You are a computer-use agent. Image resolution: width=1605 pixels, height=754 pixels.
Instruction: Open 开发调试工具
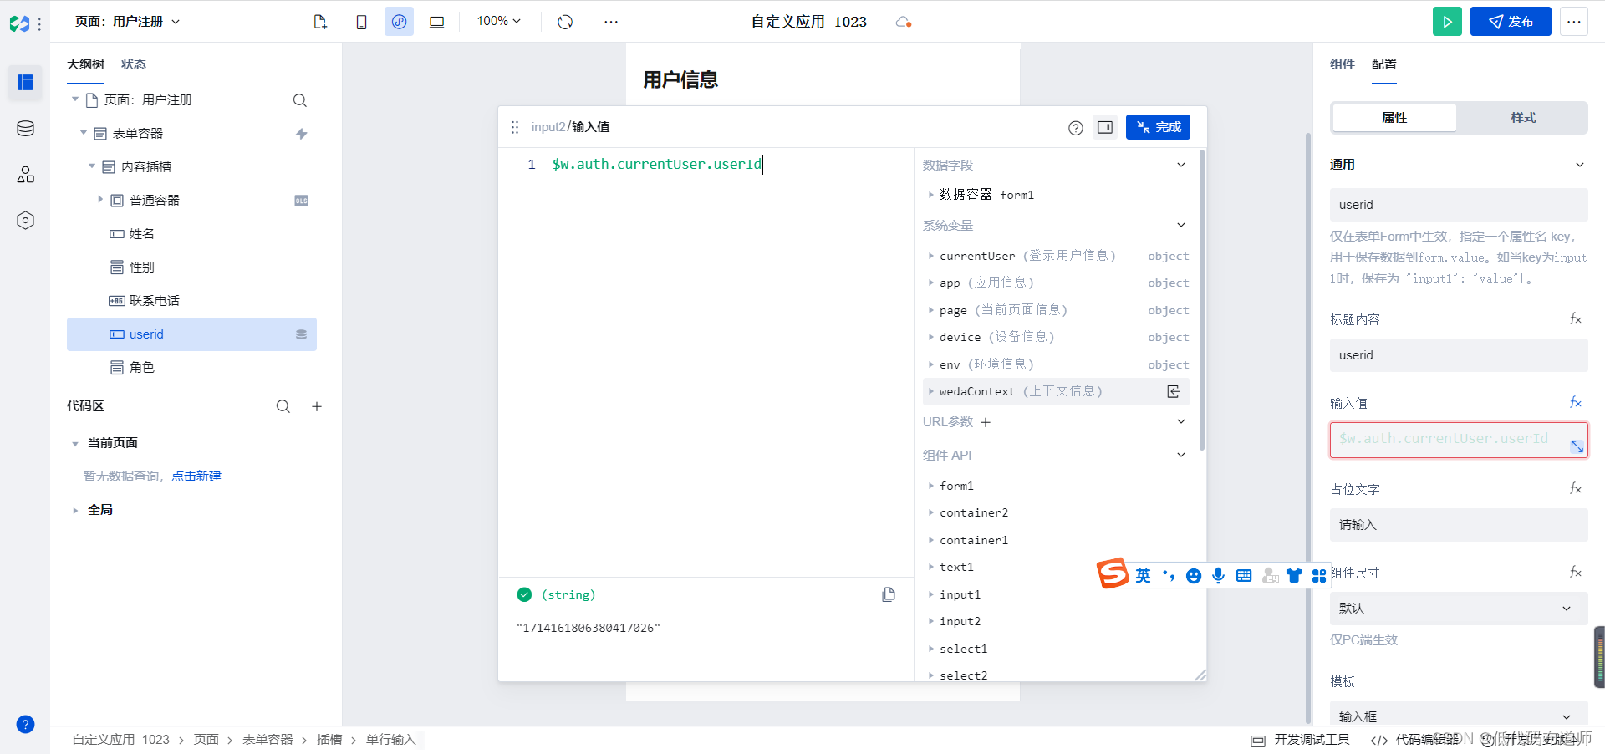(1301, 740)
